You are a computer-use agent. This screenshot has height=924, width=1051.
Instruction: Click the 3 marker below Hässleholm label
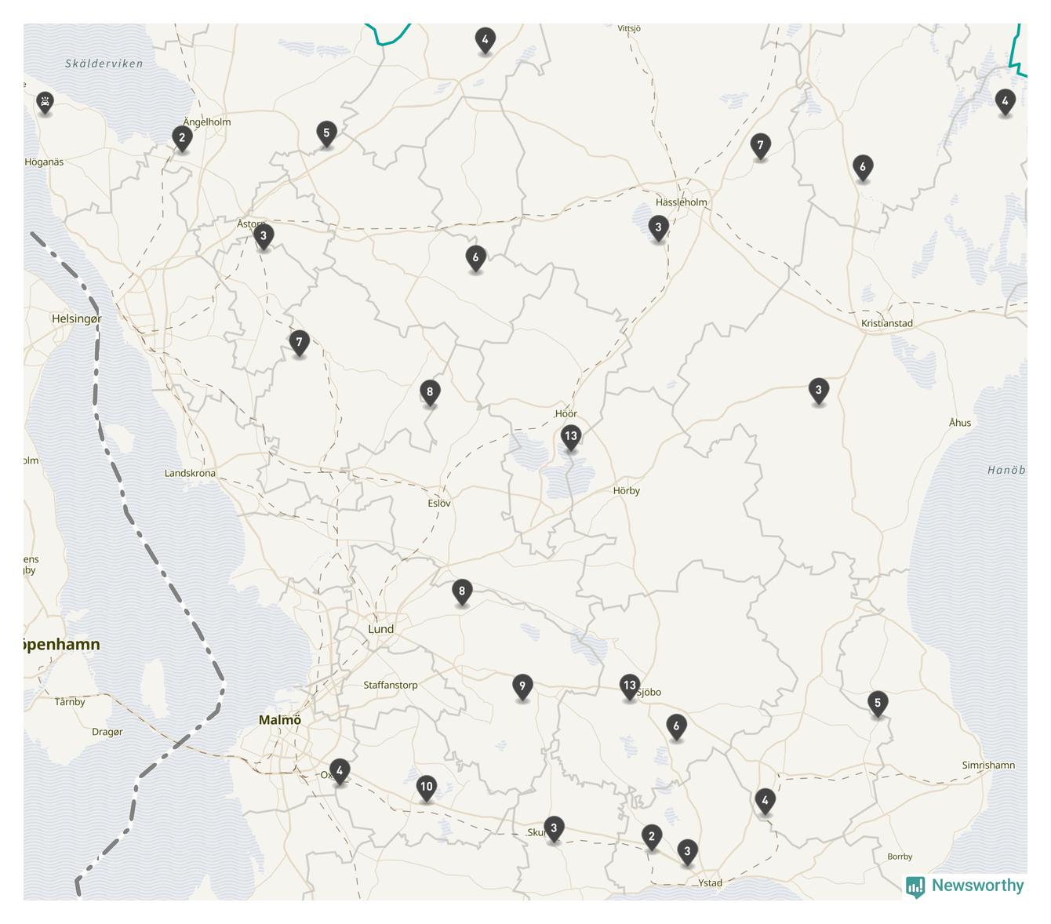click(x=658, y=228)
